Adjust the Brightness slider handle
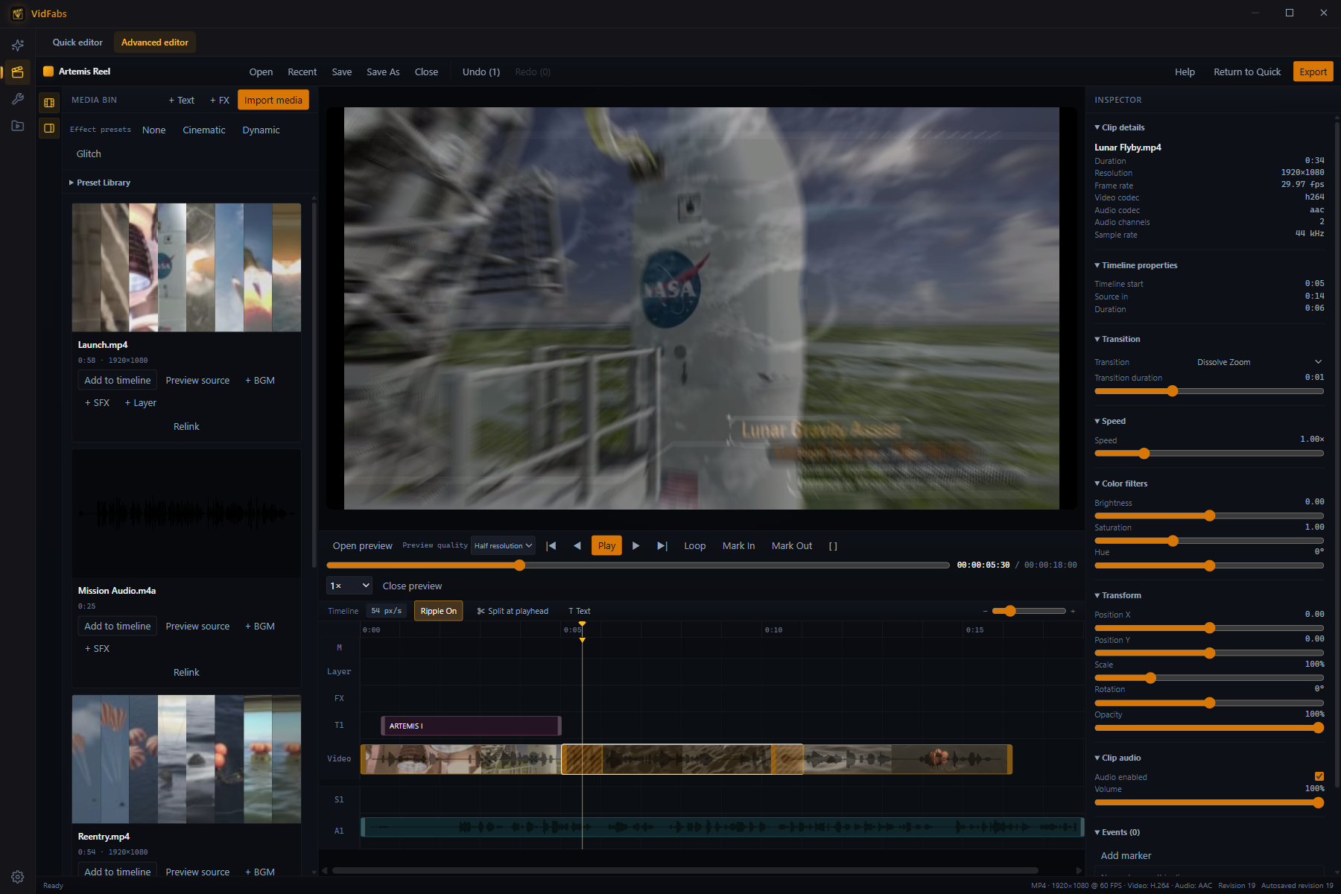Viewport: 1341px width, 894px height. (x=1210, y=516)
